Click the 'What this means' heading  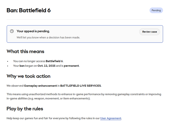pos(25,51)
